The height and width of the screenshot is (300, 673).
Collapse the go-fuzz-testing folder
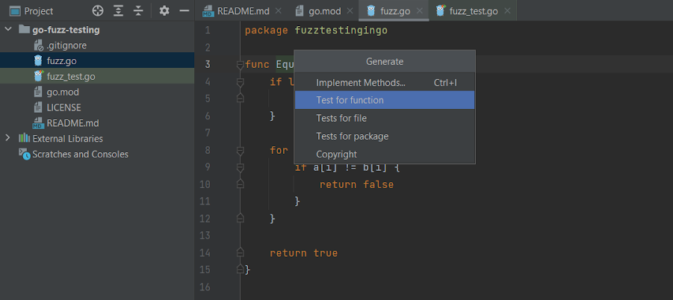tap(7, 30)
